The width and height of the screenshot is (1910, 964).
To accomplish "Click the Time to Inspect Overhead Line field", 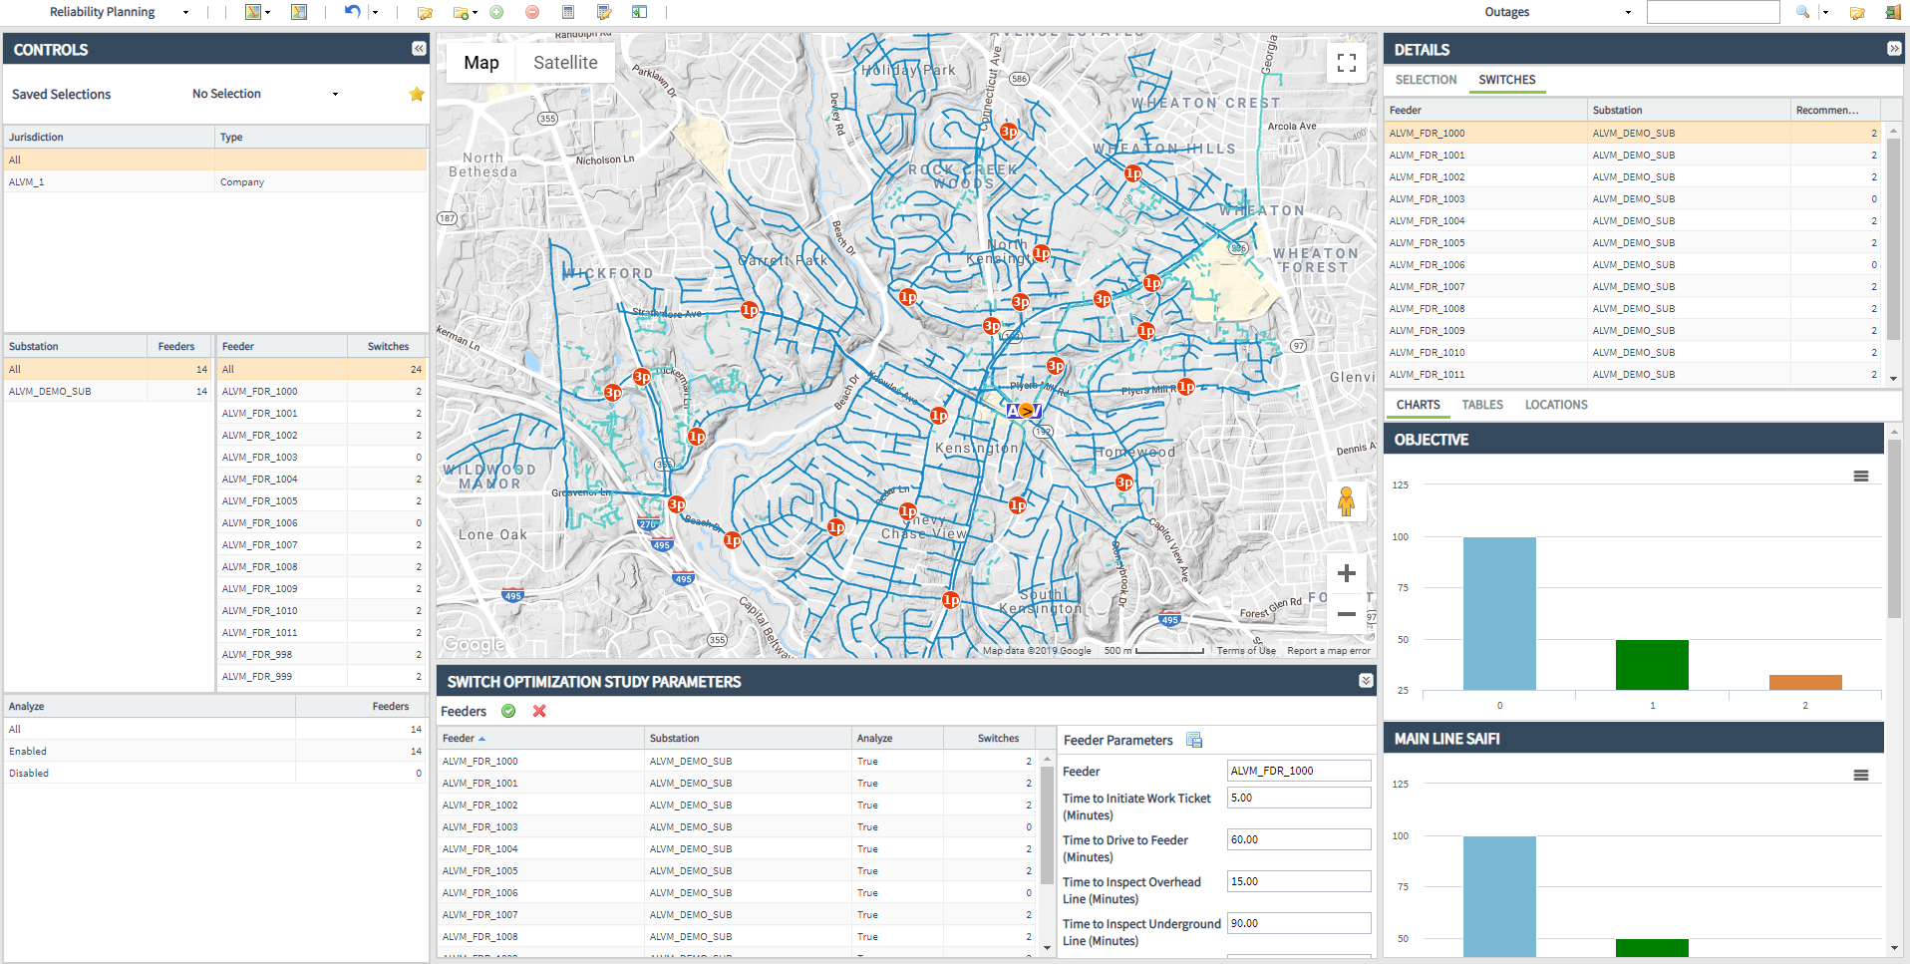I will click(1299, 881).
